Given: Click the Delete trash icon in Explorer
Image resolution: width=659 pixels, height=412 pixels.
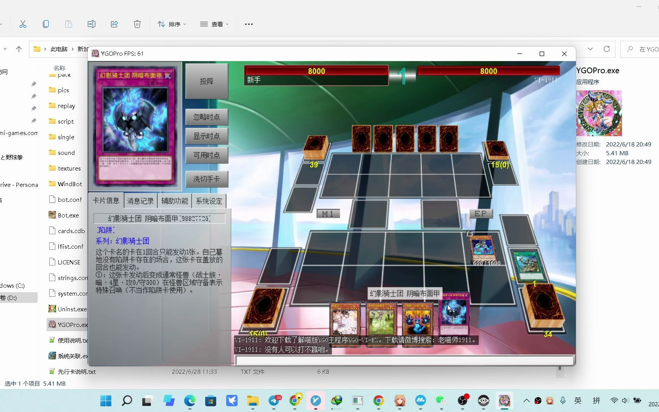Looking at the screenshot, I should pos(137,24).
